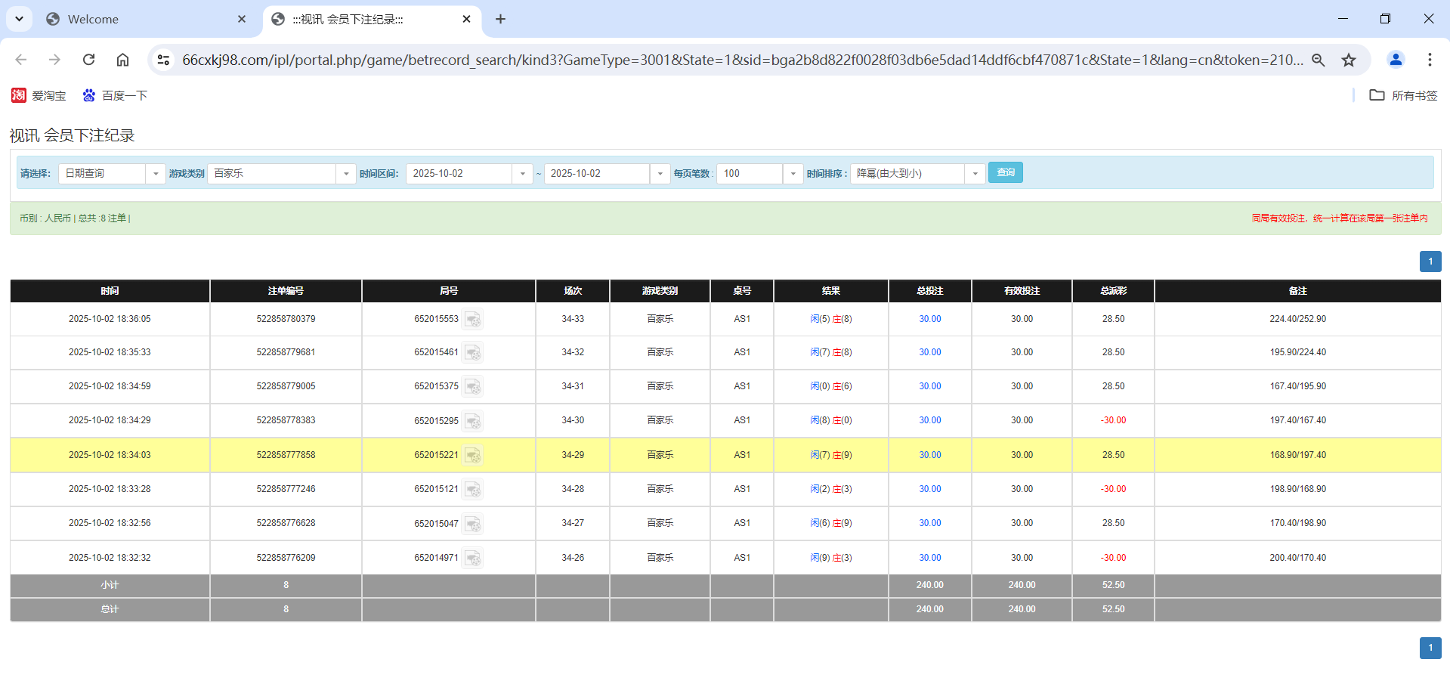Viewport: 1450px width, 681px height.
Task: Click the 查询 search button
Action: 1005,172
